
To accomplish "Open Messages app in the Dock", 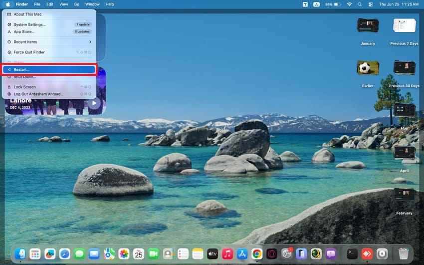I will (79, 254).
